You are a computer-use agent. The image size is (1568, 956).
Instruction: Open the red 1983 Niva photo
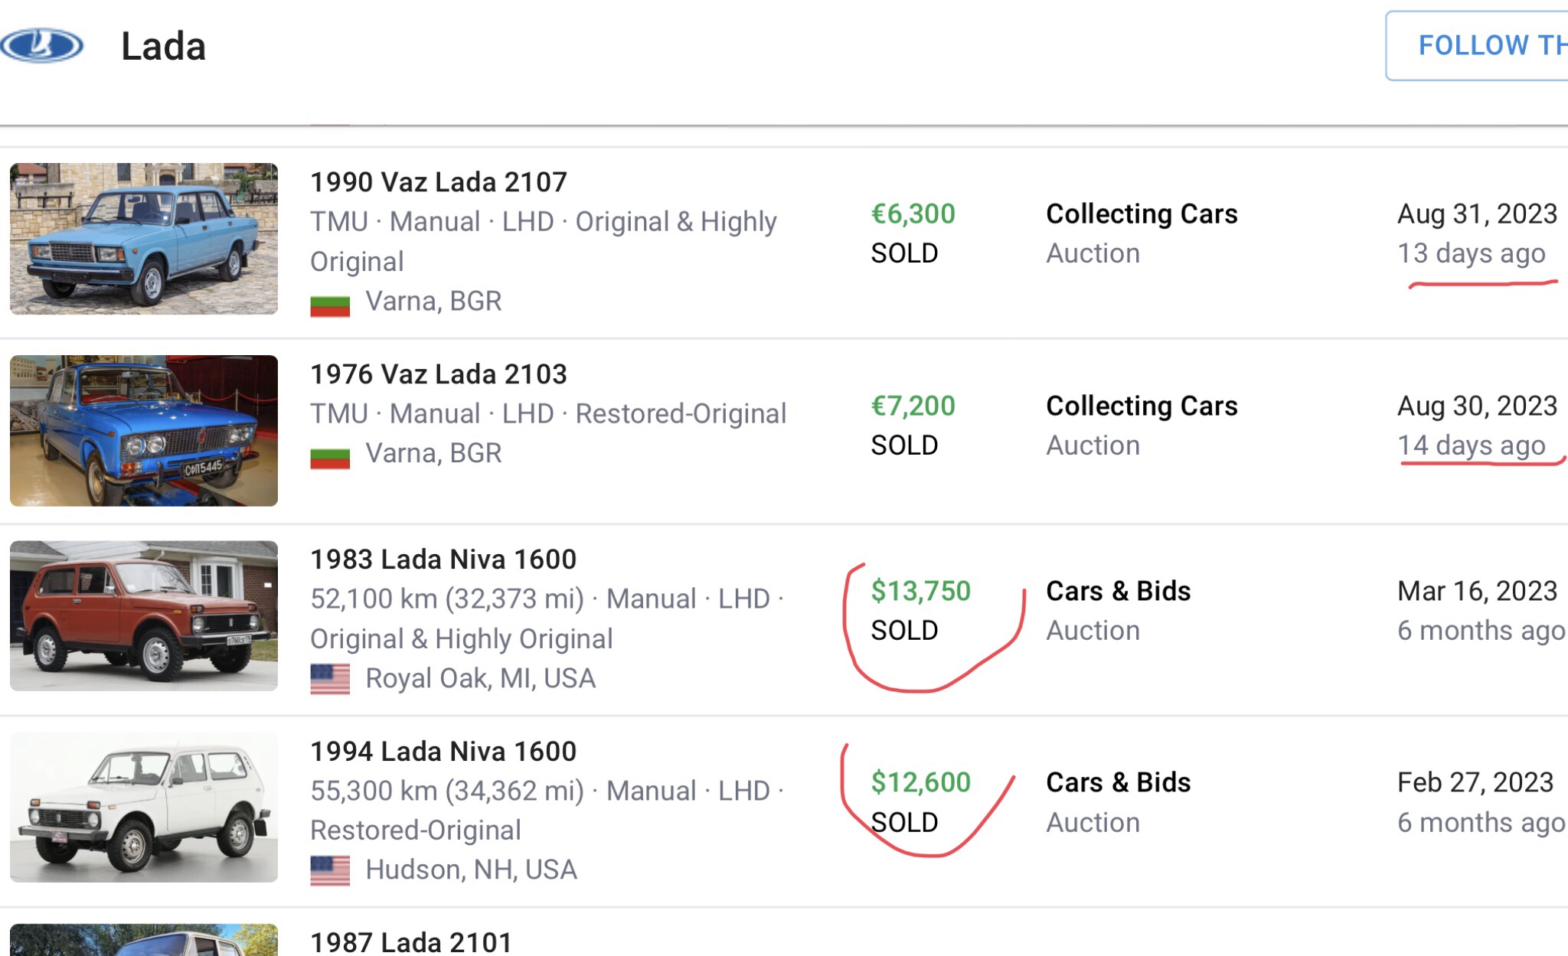point(144,616)
